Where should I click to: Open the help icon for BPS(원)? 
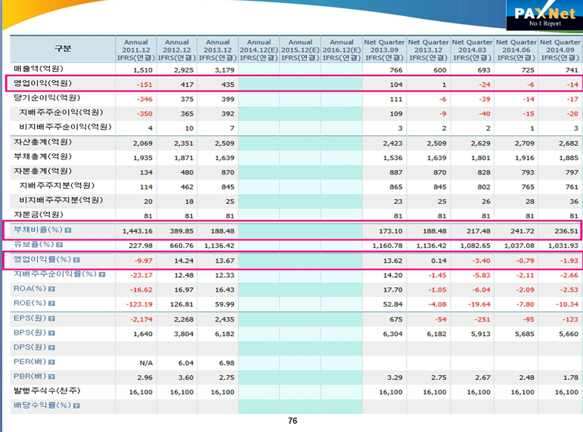click(x=53, y=332)
